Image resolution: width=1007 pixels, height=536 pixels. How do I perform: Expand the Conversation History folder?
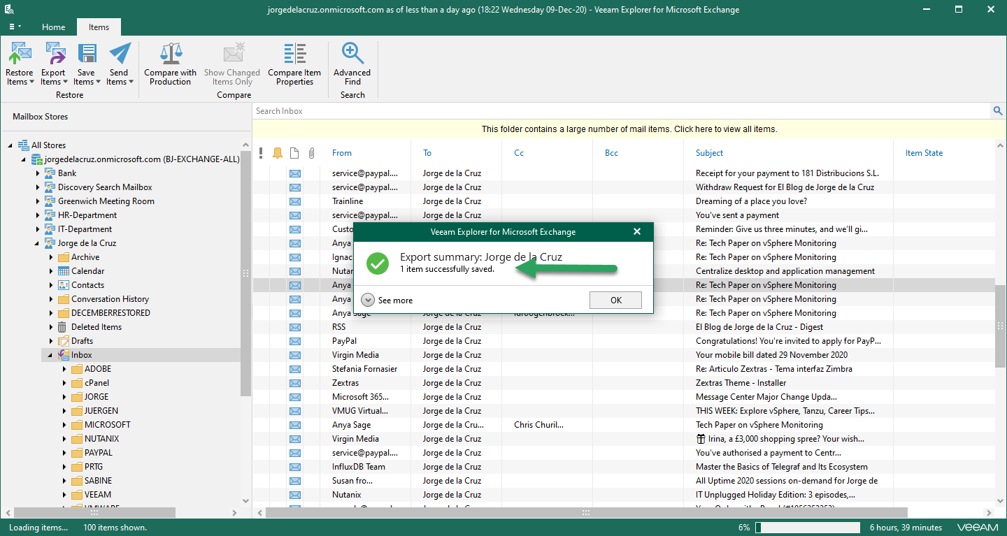click(51, 299)
